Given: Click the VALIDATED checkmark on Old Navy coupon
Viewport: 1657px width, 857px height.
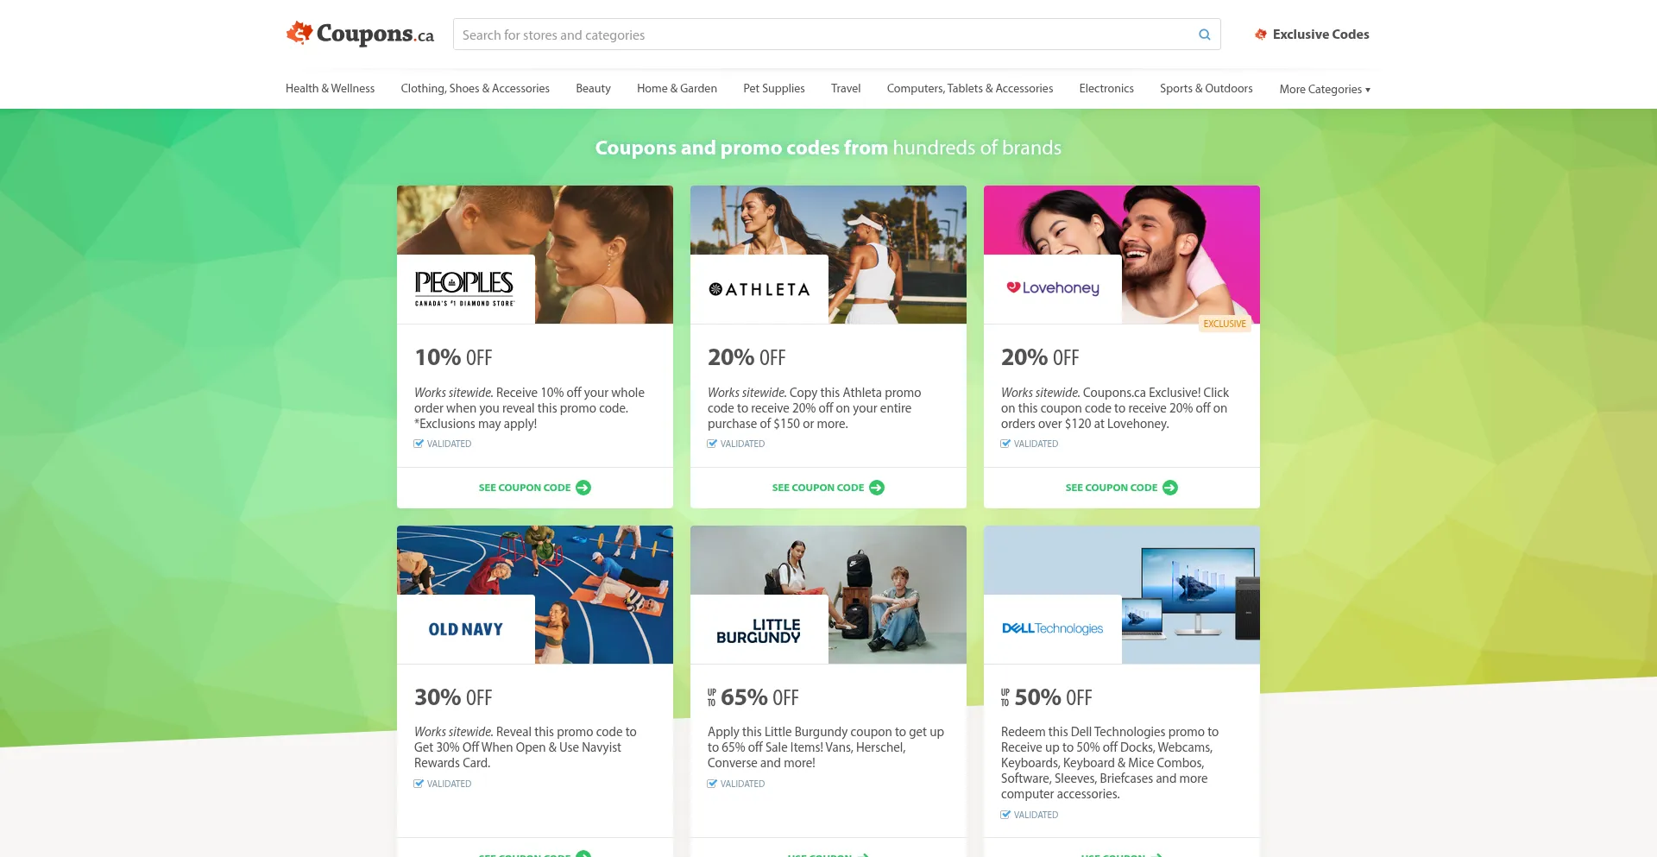Looking at the screenshot, I should (419, 784).
